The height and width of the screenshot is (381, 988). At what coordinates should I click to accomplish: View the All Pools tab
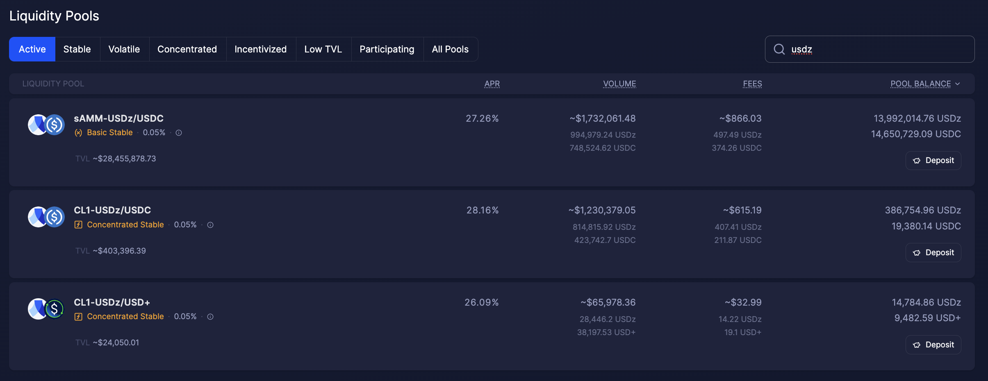450,49
